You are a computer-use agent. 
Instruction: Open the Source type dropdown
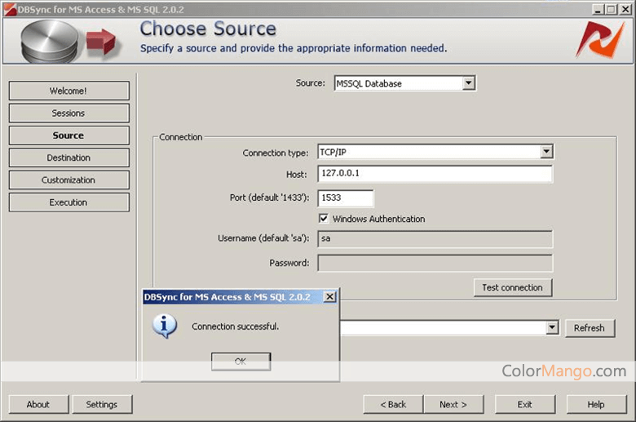coord(469,83)
